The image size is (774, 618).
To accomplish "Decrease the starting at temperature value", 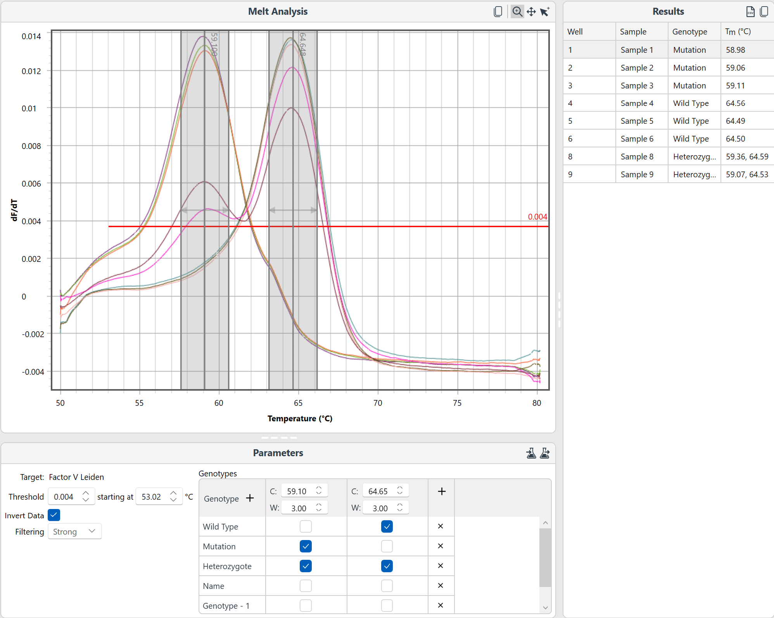I will pos(173,500).
